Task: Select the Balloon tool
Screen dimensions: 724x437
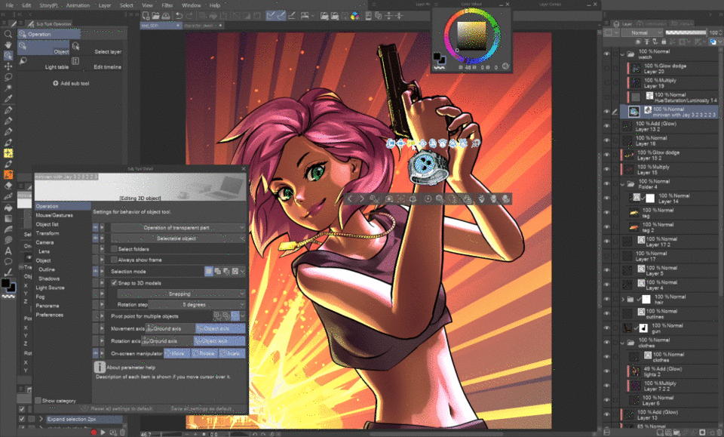Action: (x=8, y=262)
